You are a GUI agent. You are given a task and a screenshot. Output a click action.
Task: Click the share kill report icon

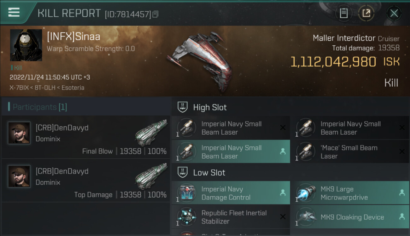click(366, 13)
